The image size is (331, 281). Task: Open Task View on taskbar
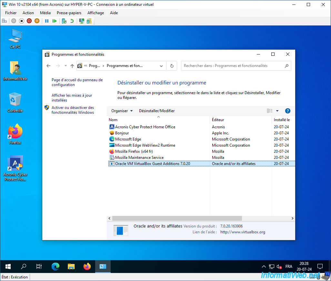[x=39, y=266]
